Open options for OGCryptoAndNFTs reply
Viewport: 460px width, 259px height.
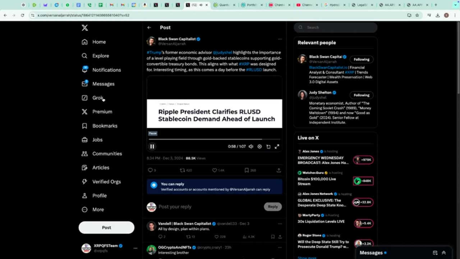[x=280, y=247]
